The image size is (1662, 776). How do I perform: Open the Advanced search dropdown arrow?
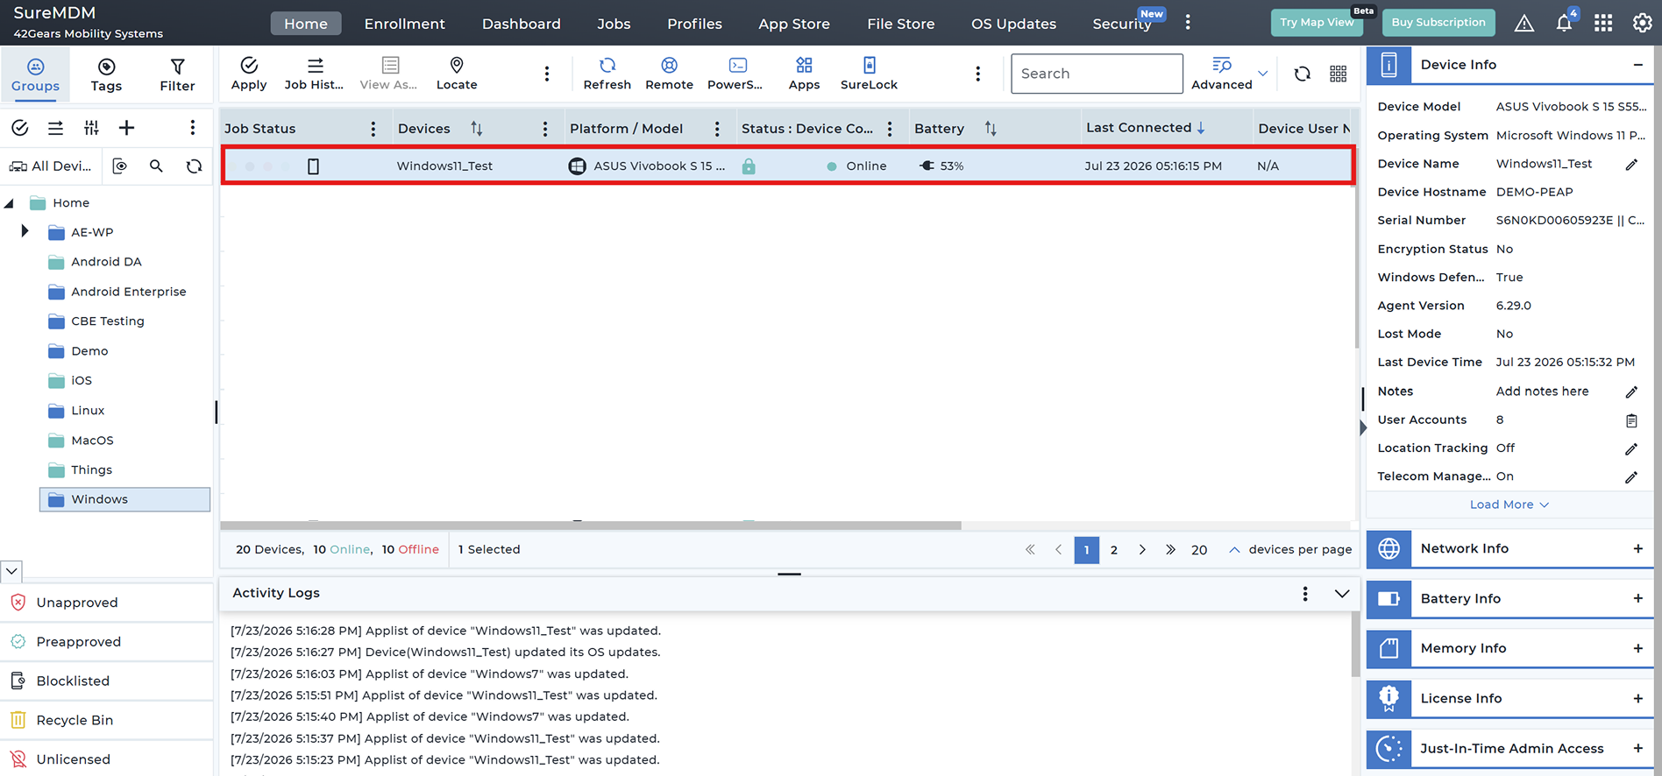[x=1262, y=74]
